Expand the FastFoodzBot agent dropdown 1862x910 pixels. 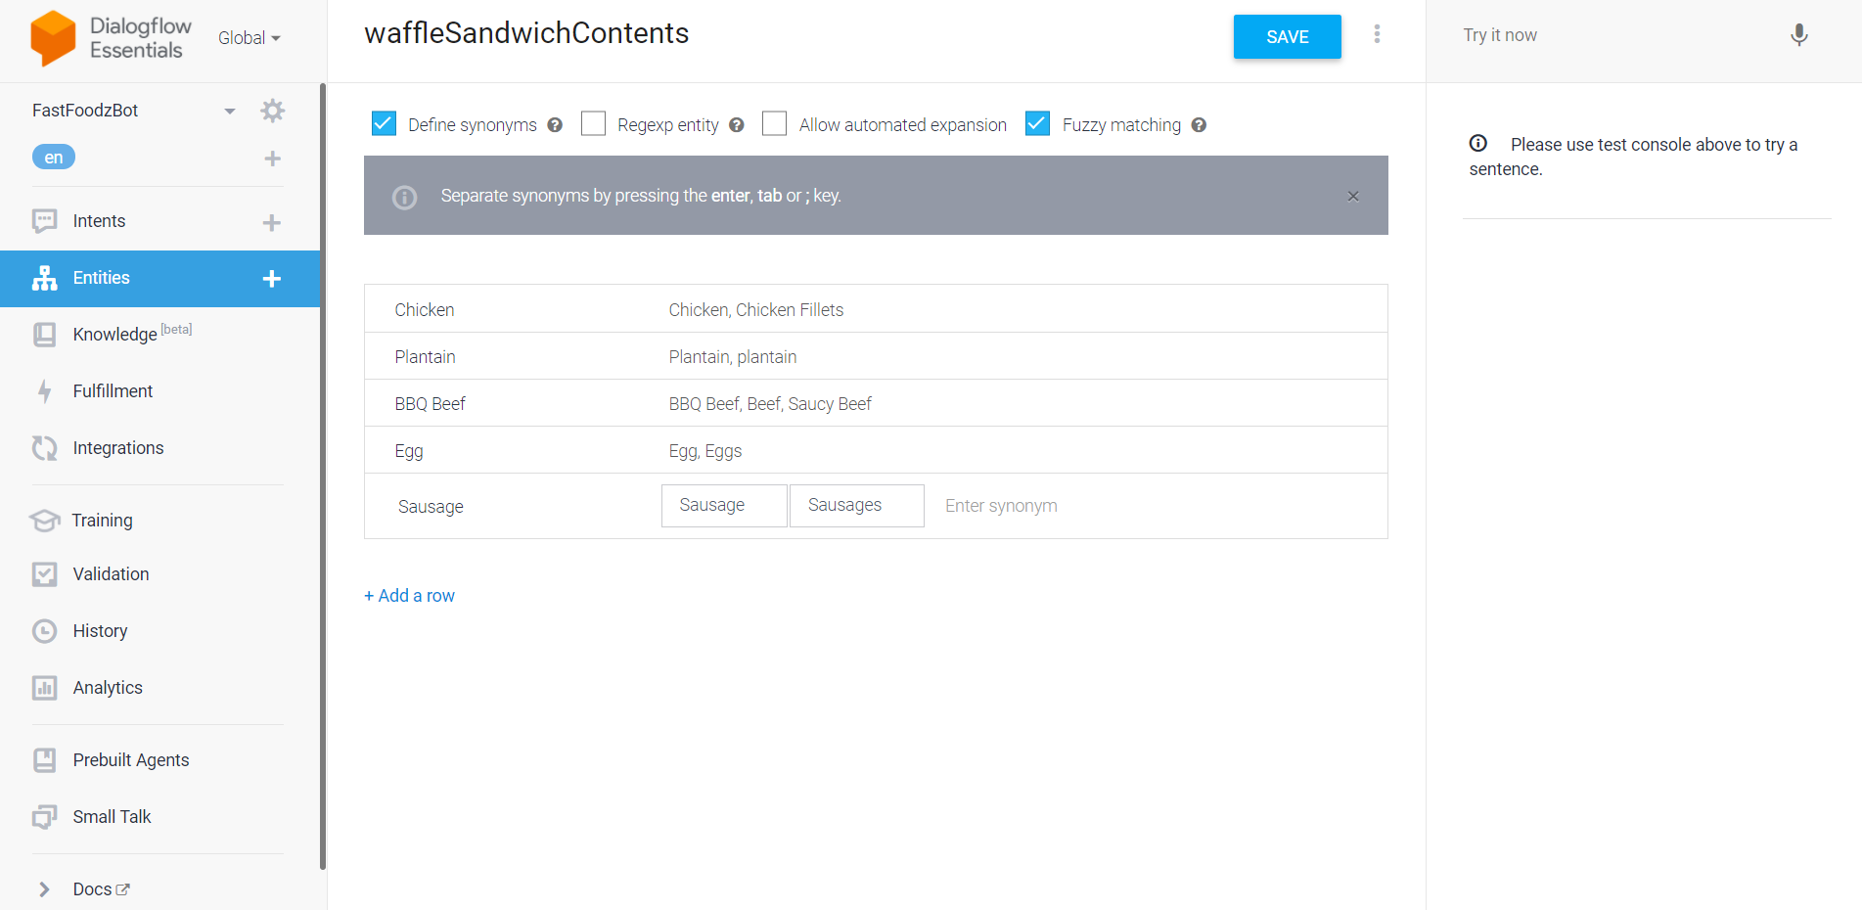230,111
